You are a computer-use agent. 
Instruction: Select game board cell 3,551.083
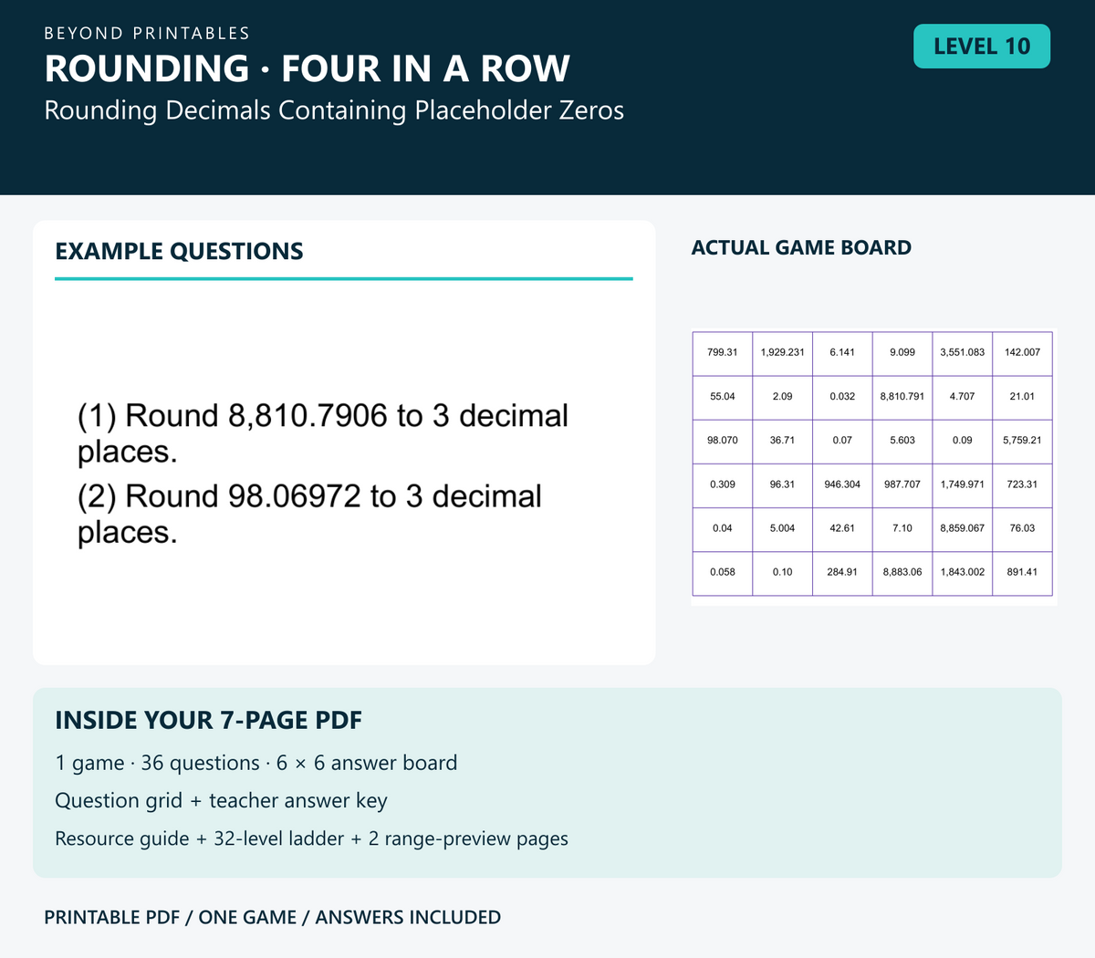963,352
